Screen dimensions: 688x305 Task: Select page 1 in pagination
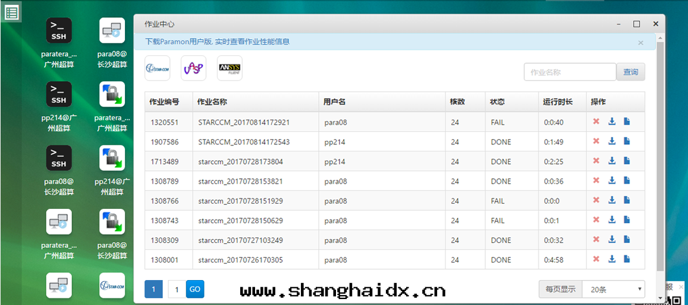pos(153,290)
